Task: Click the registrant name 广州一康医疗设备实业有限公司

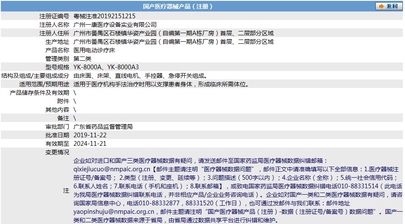Action: click(x=115, y=25)
